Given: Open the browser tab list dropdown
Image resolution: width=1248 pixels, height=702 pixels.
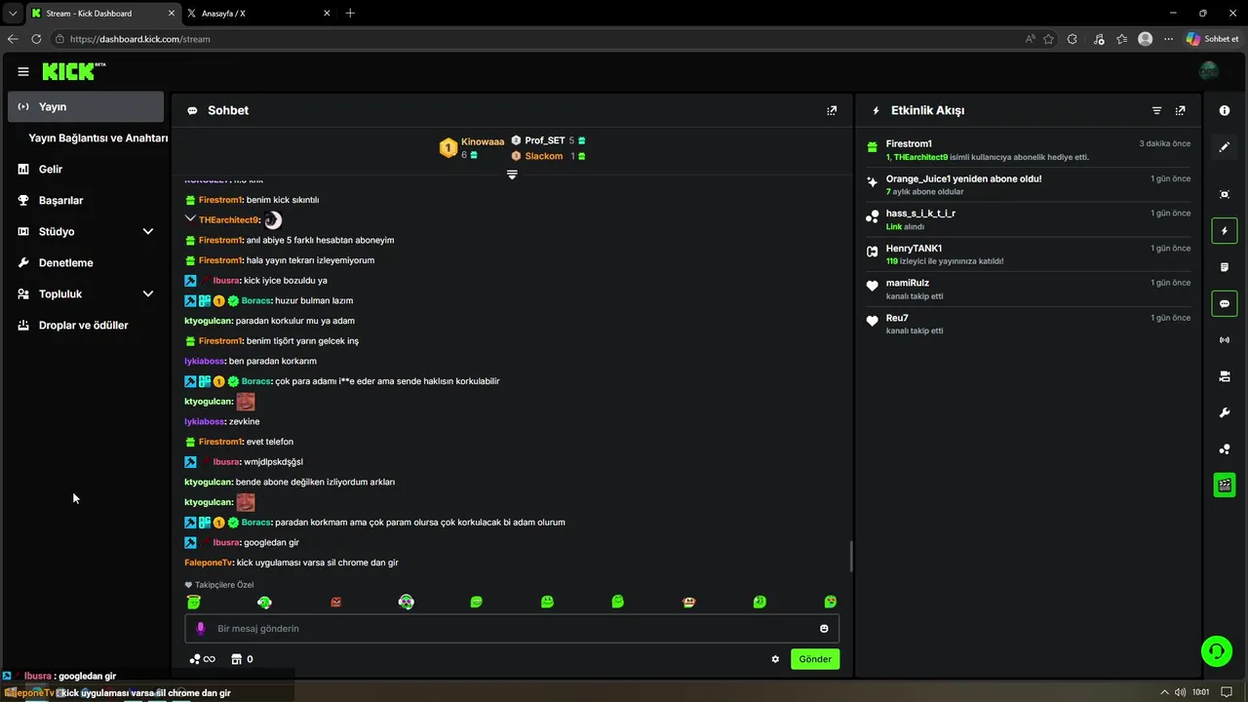Looking at the screenshot, I should (13, 13).
